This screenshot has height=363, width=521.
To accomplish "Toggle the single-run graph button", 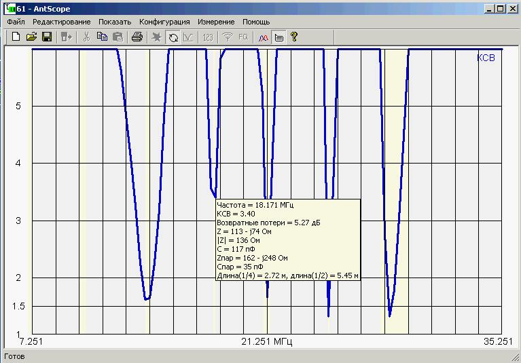I will pos(187,37).
